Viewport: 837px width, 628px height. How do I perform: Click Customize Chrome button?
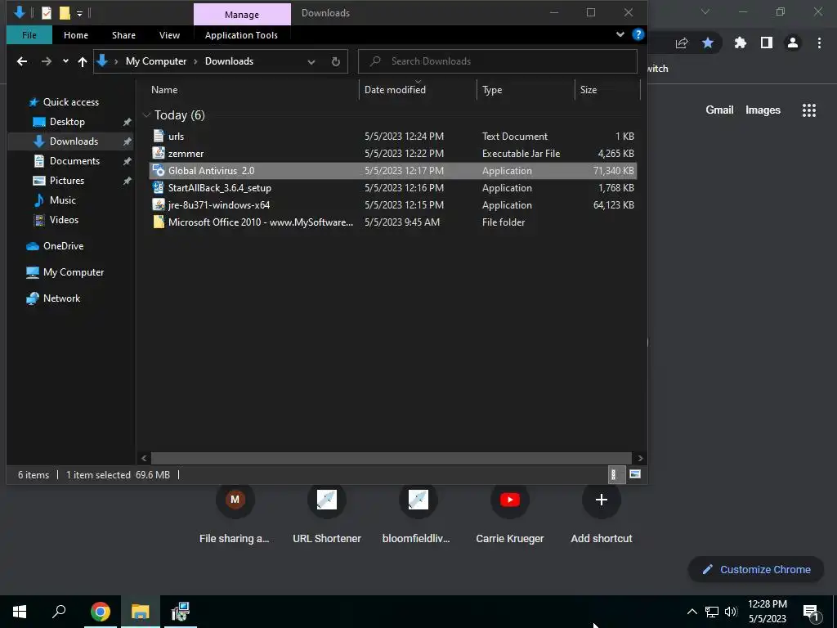pos(756,569)
